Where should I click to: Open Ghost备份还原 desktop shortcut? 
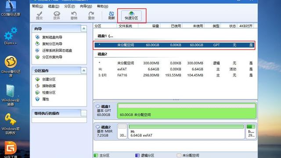[11, 66]
